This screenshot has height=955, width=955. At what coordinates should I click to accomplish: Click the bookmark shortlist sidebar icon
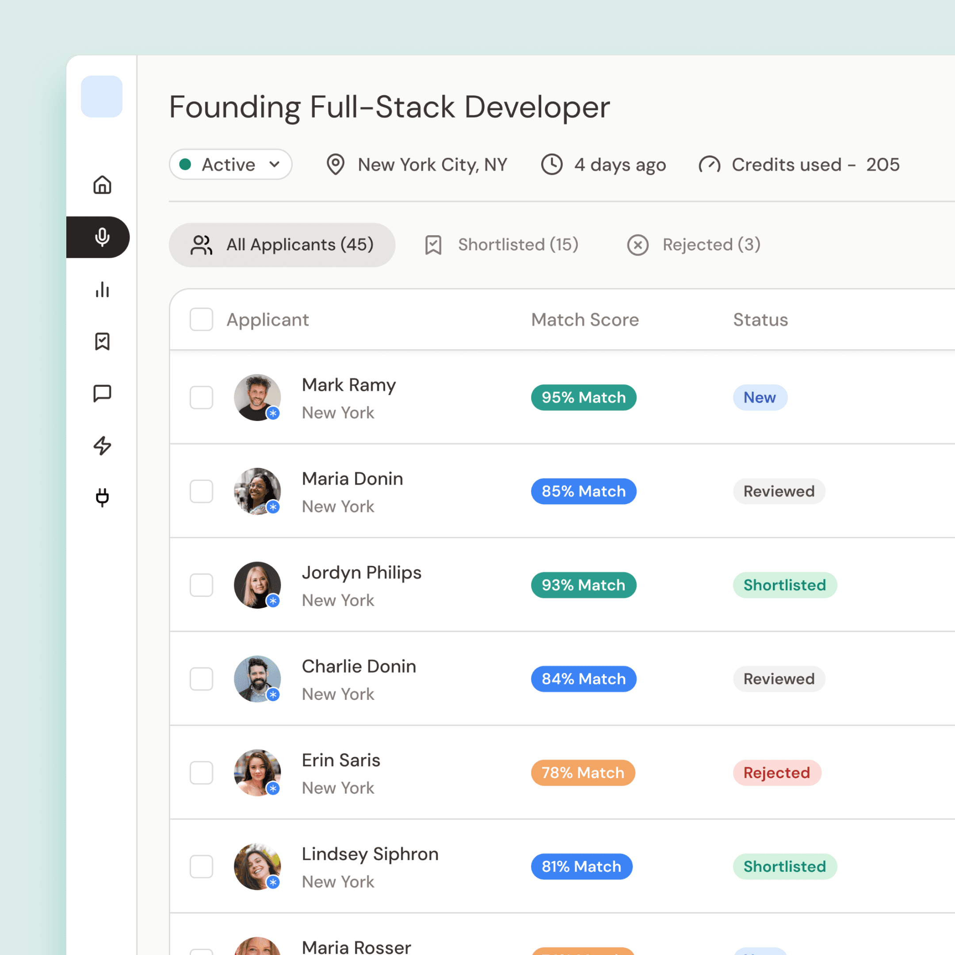click(102, 342)
